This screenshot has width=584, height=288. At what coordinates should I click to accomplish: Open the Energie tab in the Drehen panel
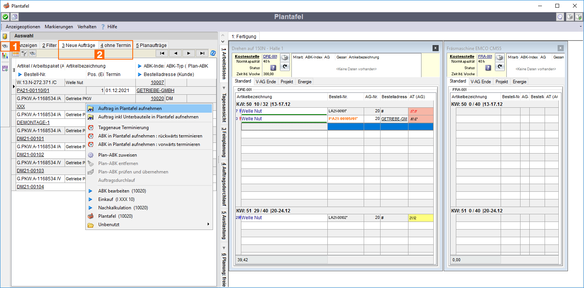pyautogui.click(x=305, y=82)
